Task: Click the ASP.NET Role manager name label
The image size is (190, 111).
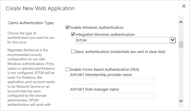Action: point(95,89)
